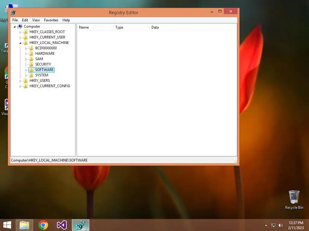Select HKEY_CLASSES_ROOT label

point(47,32)
